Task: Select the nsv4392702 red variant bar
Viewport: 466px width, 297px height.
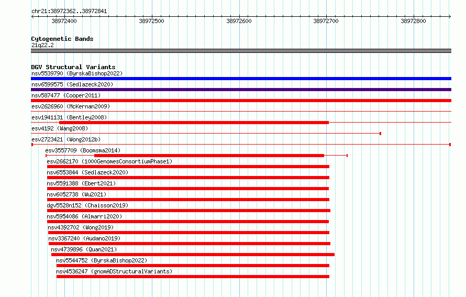Action: tap(188, 233)
